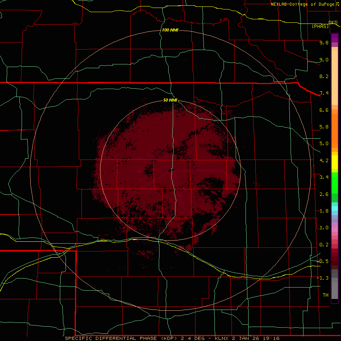The height and width of the screenshot is (341, 341).
Task: Select the -0.5 scale value
Action: point(322,261)
